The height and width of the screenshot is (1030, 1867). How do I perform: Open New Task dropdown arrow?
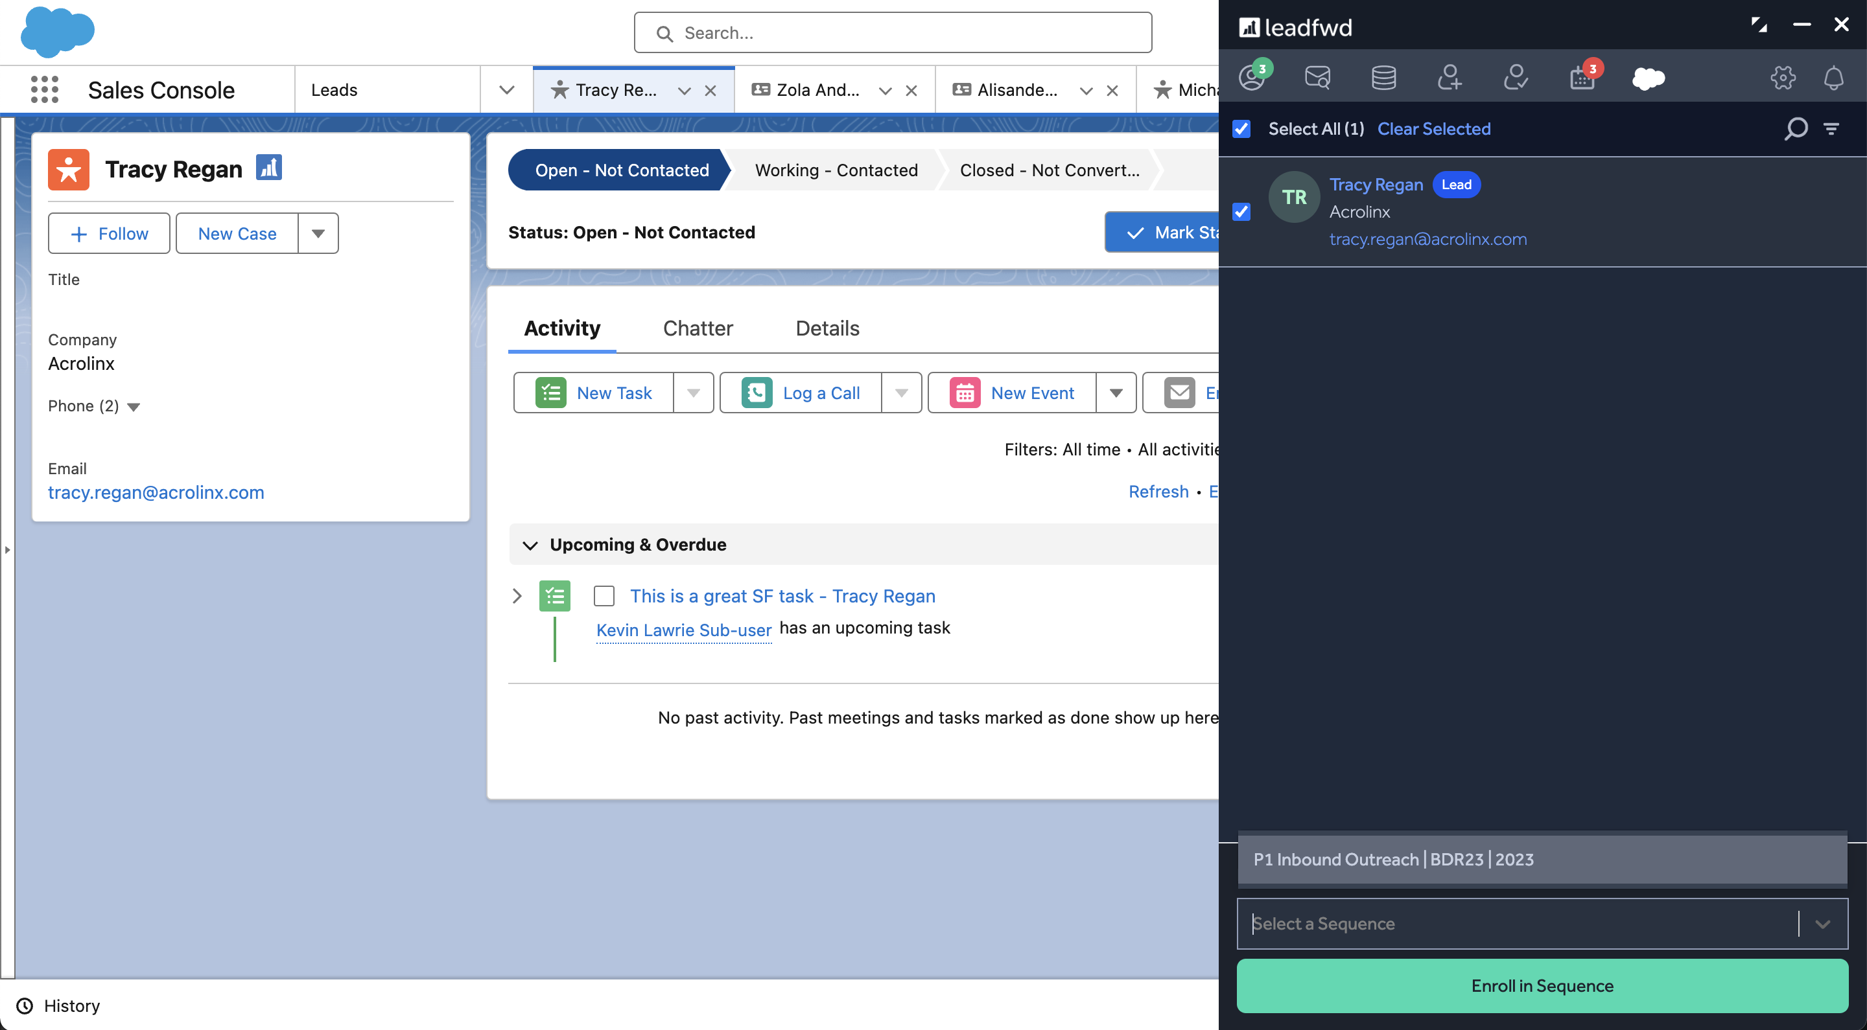tap(694, 393)
